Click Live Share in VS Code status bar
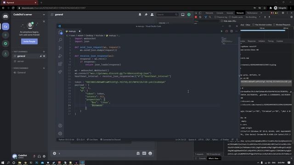 [92, 139]
